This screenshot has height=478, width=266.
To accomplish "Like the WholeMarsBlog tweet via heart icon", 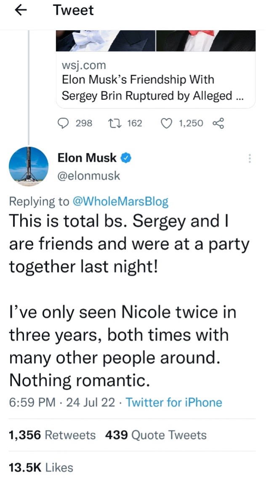I will pyautogui.click(x=168, y=123).
